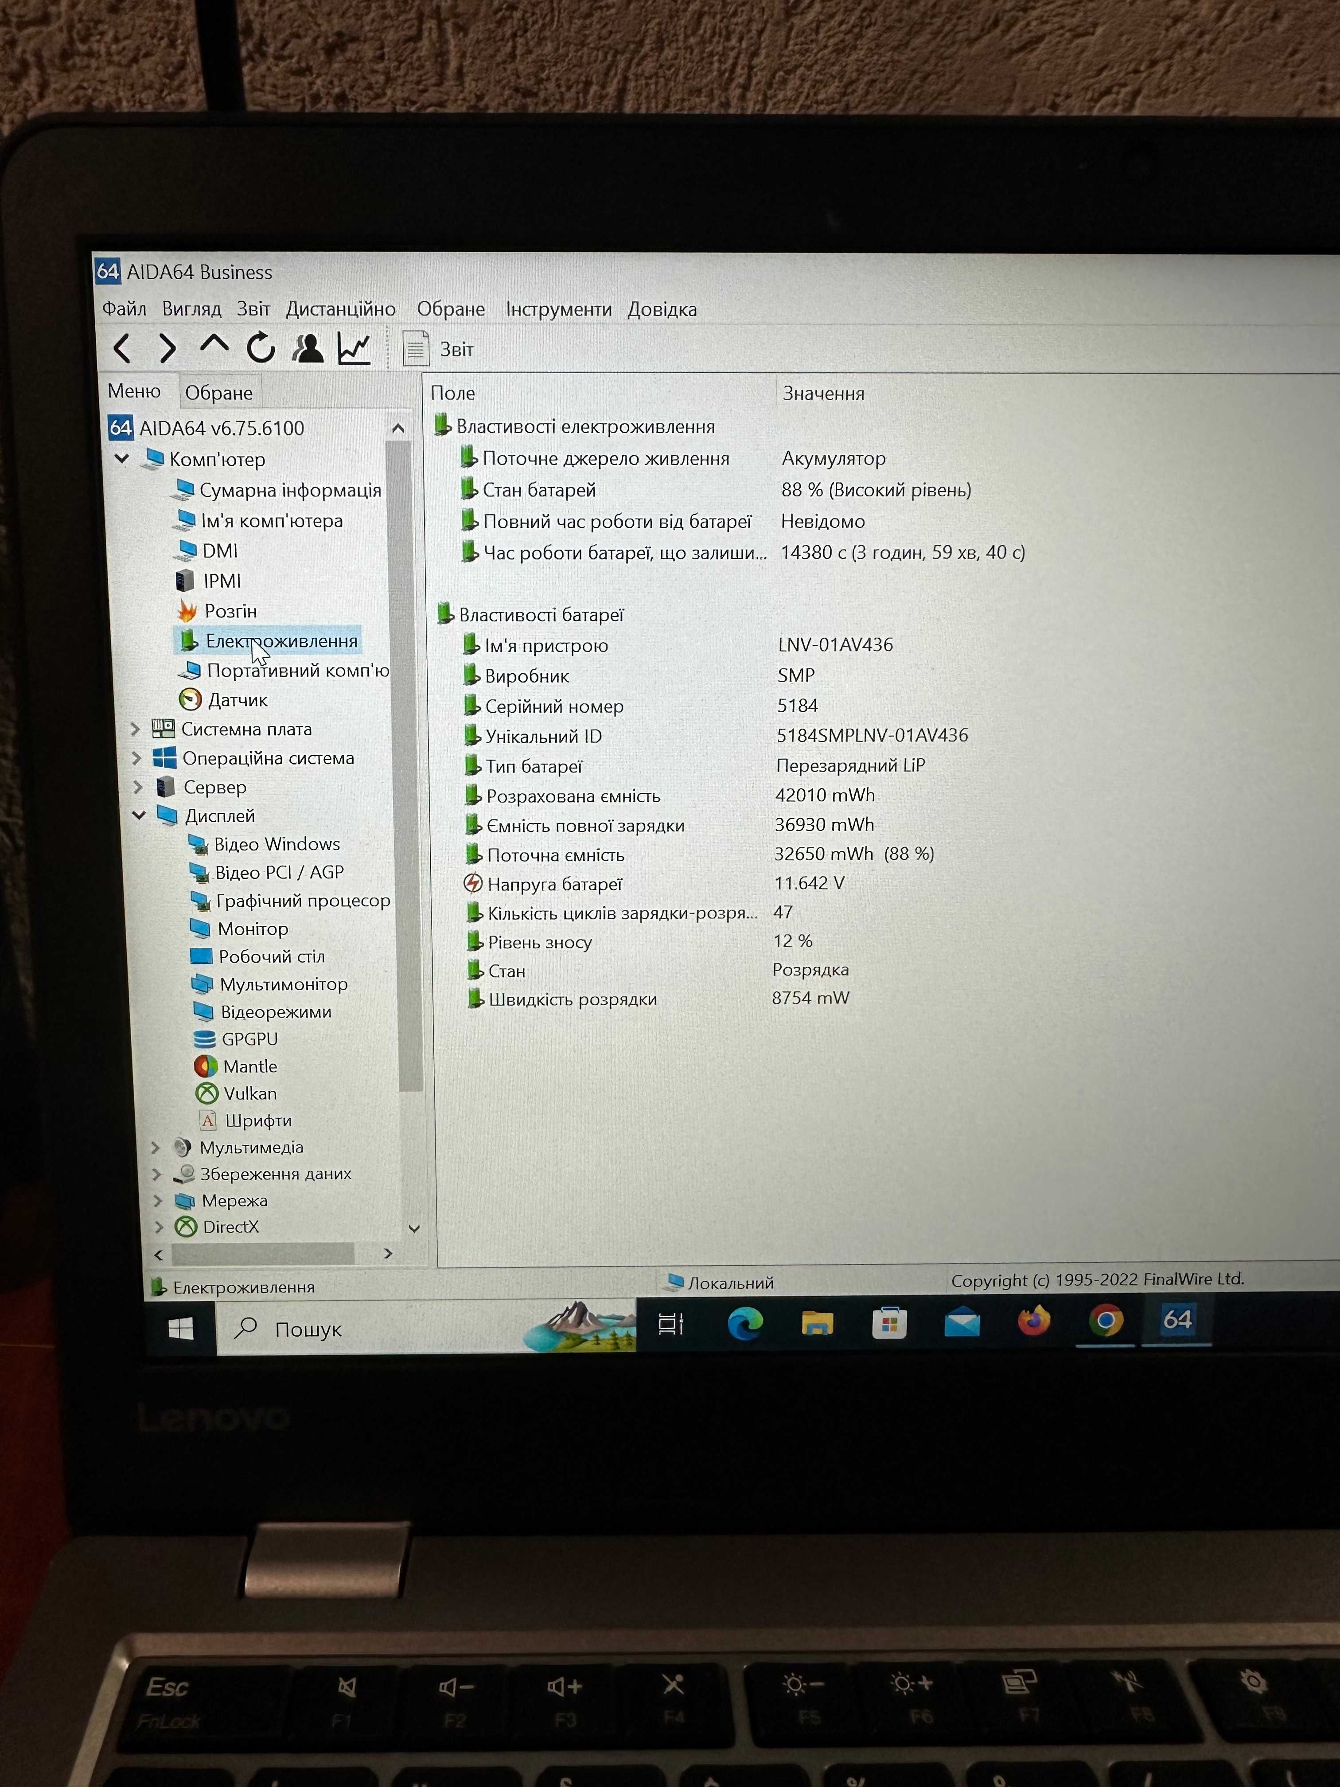
Task: Expand the Мережа tree node
Action: click(157, 1201)
